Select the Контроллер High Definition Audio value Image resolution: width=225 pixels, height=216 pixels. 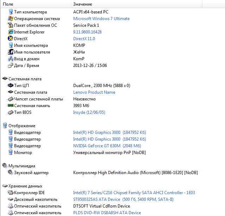tap(136, 173)
